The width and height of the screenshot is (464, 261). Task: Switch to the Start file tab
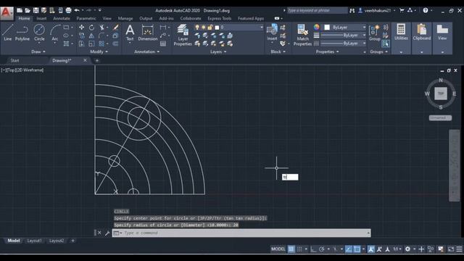[x=14, y=60]
